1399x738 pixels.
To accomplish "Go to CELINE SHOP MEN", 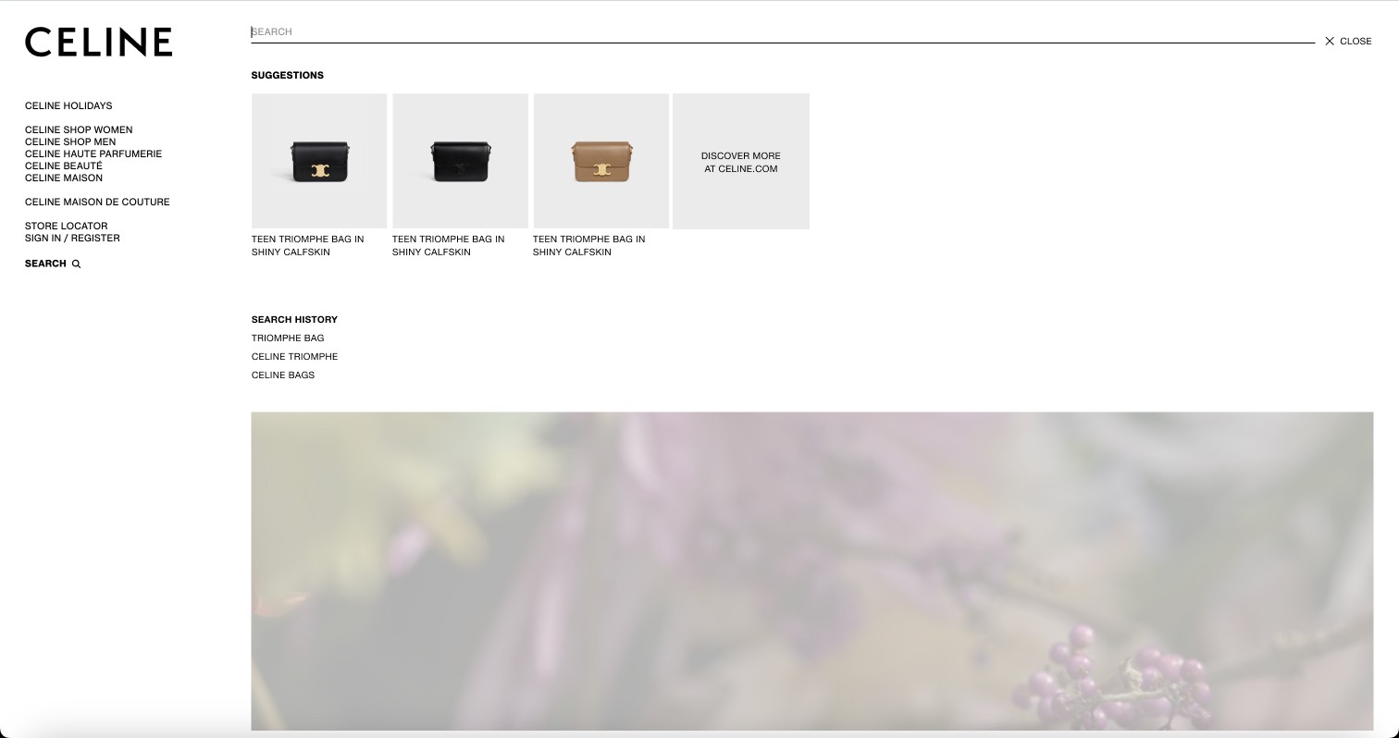I will (70, 141).
